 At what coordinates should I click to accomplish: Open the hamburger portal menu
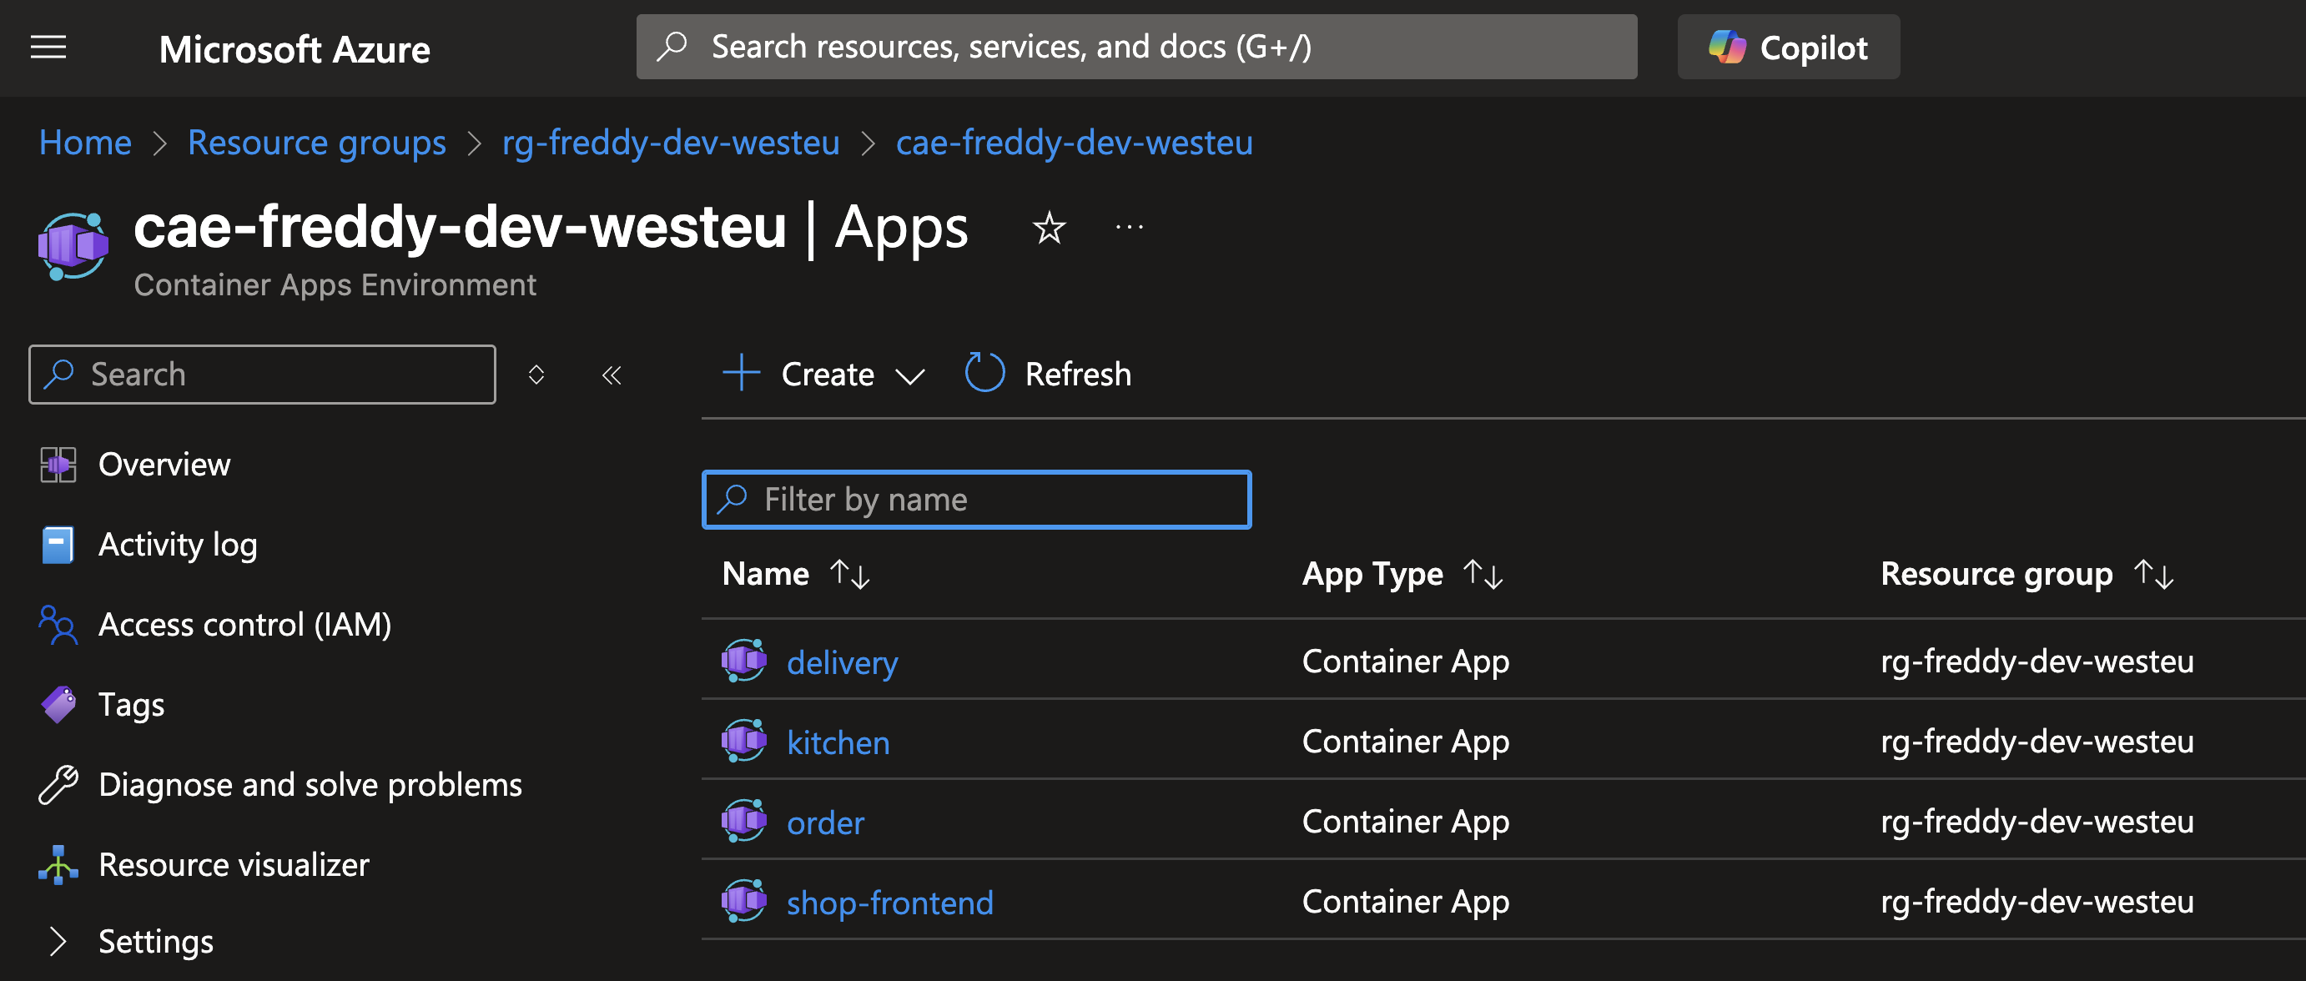coord(48,48)
